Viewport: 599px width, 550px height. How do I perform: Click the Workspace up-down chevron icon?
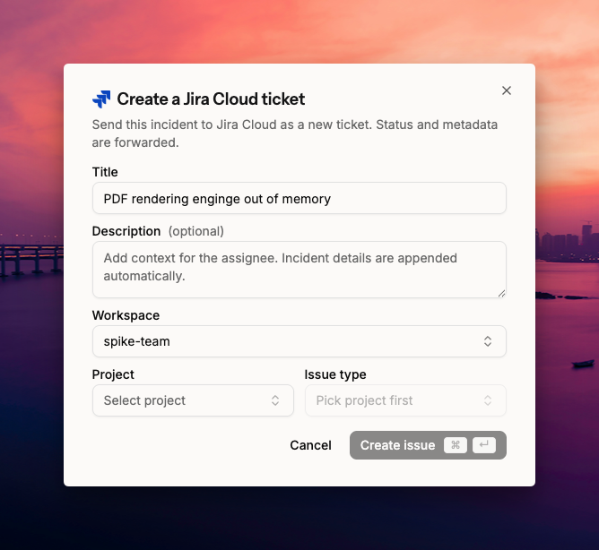point(488,341)
